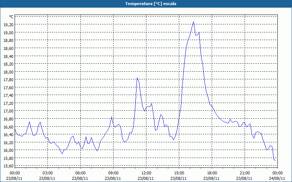
Task: Click the 23/08/11 date under 06:00
Action: point(80,178)
